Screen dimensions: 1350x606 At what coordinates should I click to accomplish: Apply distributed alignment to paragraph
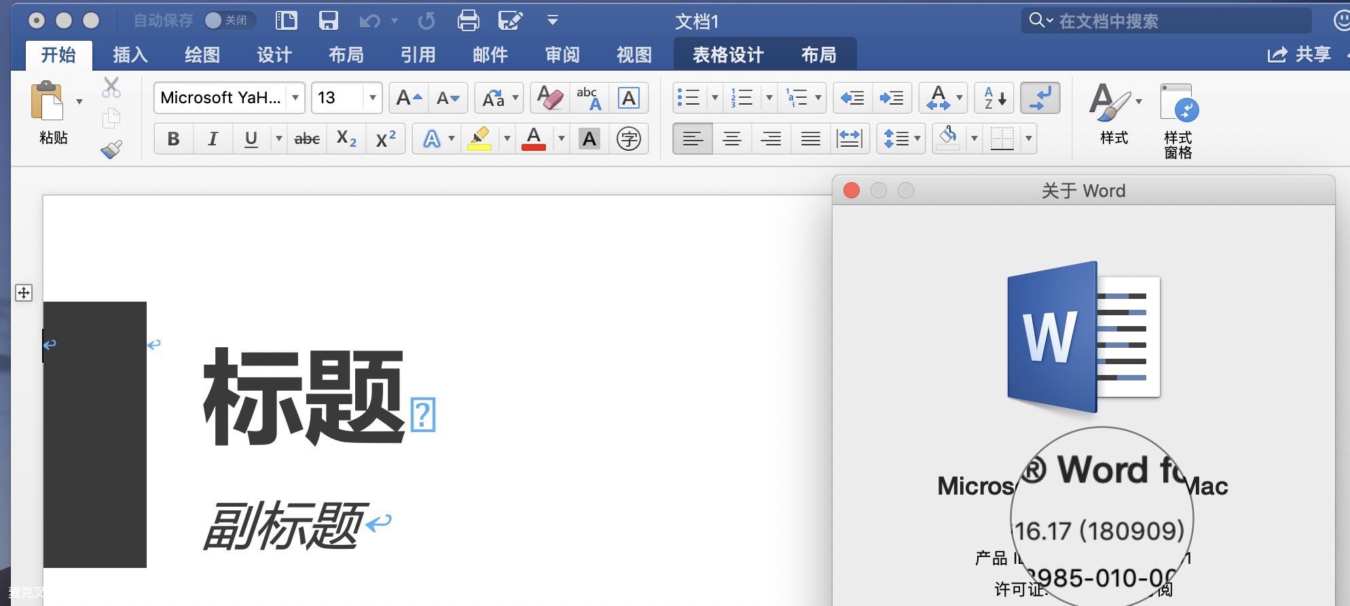pyautogui.click(x=850, y=139)
